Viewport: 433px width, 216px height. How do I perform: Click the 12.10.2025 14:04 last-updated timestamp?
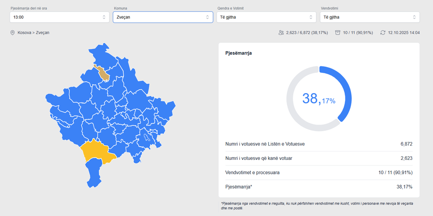(x=403, y=33)
